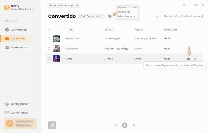Show SloMo file in Windows Explorer folder icon
This screenshot has height=133, width=208.
(188, 59)
